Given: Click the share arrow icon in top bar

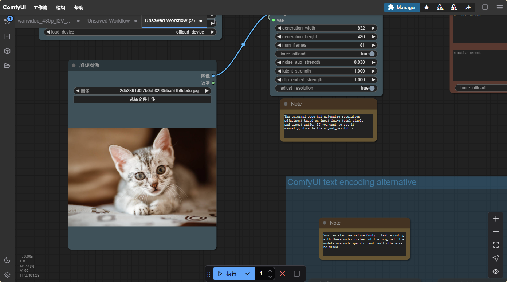Looking at the screenshot, I should [468, 7].
